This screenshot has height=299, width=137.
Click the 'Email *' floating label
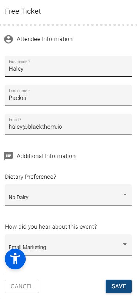[15, 120]
